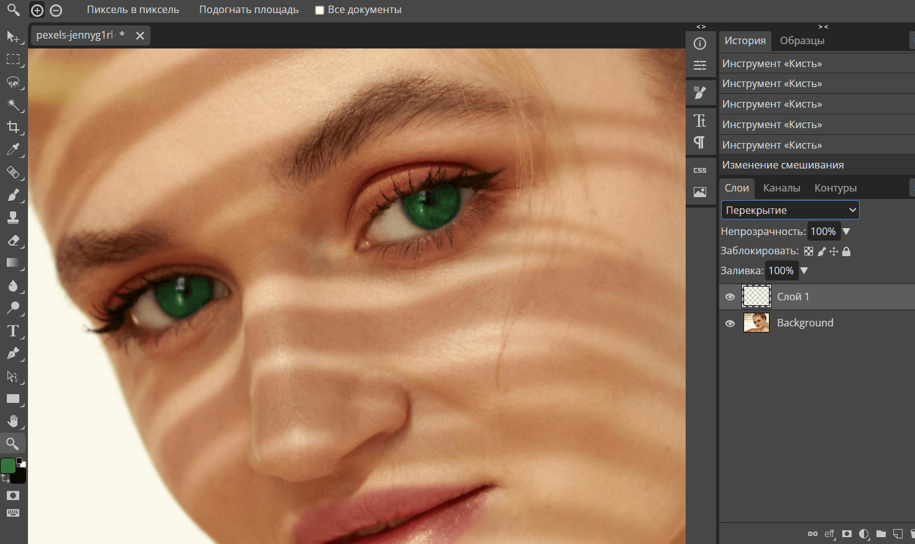
Task: Swap foreground and background colors
Action: click(x=5, y=478)
